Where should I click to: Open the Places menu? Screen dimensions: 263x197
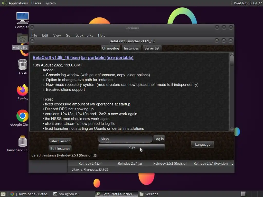click(x=36, y=3)
